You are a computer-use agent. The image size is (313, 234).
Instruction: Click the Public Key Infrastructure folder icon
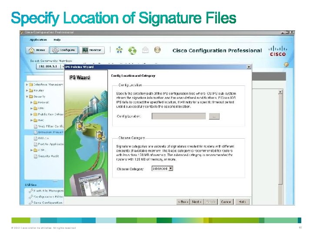35,114
